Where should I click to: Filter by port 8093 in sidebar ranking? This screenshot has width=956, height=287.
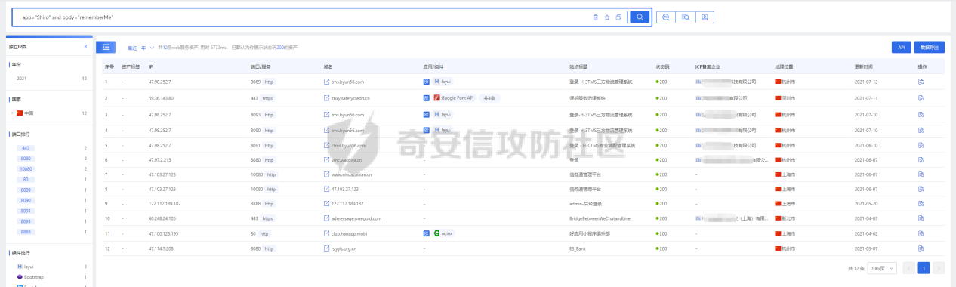point(26,221)
